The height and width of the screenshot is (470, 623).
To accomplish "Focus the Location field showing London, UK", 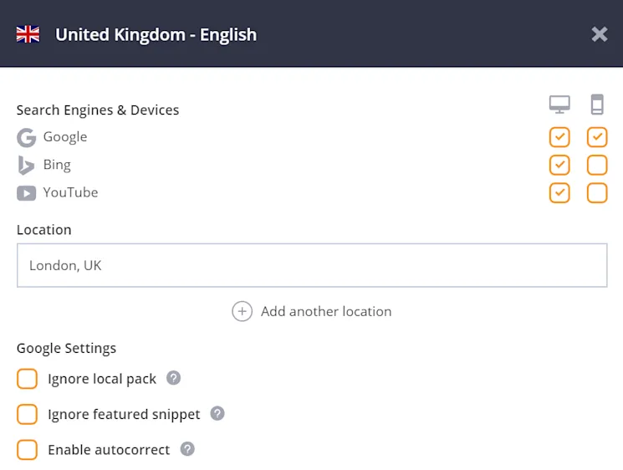I will point(312,266).
